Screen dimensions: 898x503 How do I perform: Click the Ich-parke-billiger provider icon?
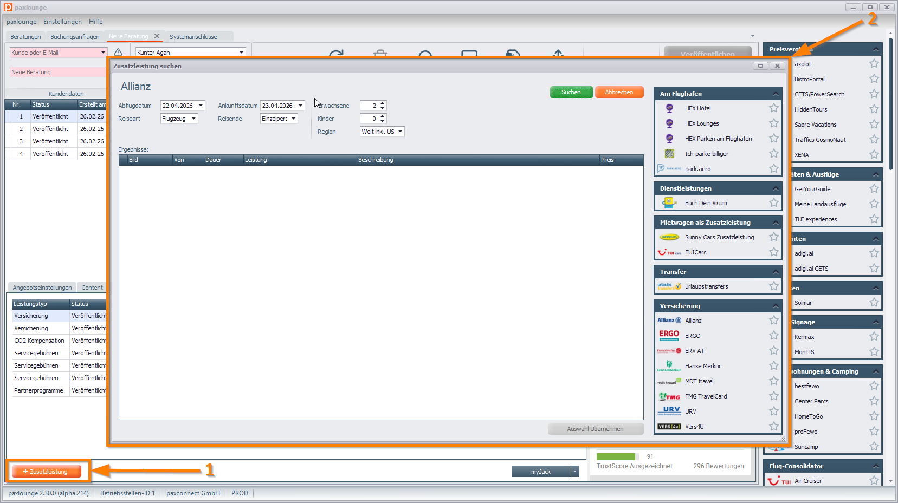click(x=669, y=154)
